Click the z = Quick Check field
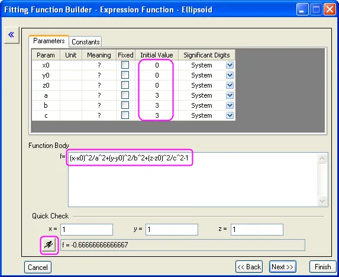Image resolution: width=339 pixels, height=277 pixels. point(257,230)
